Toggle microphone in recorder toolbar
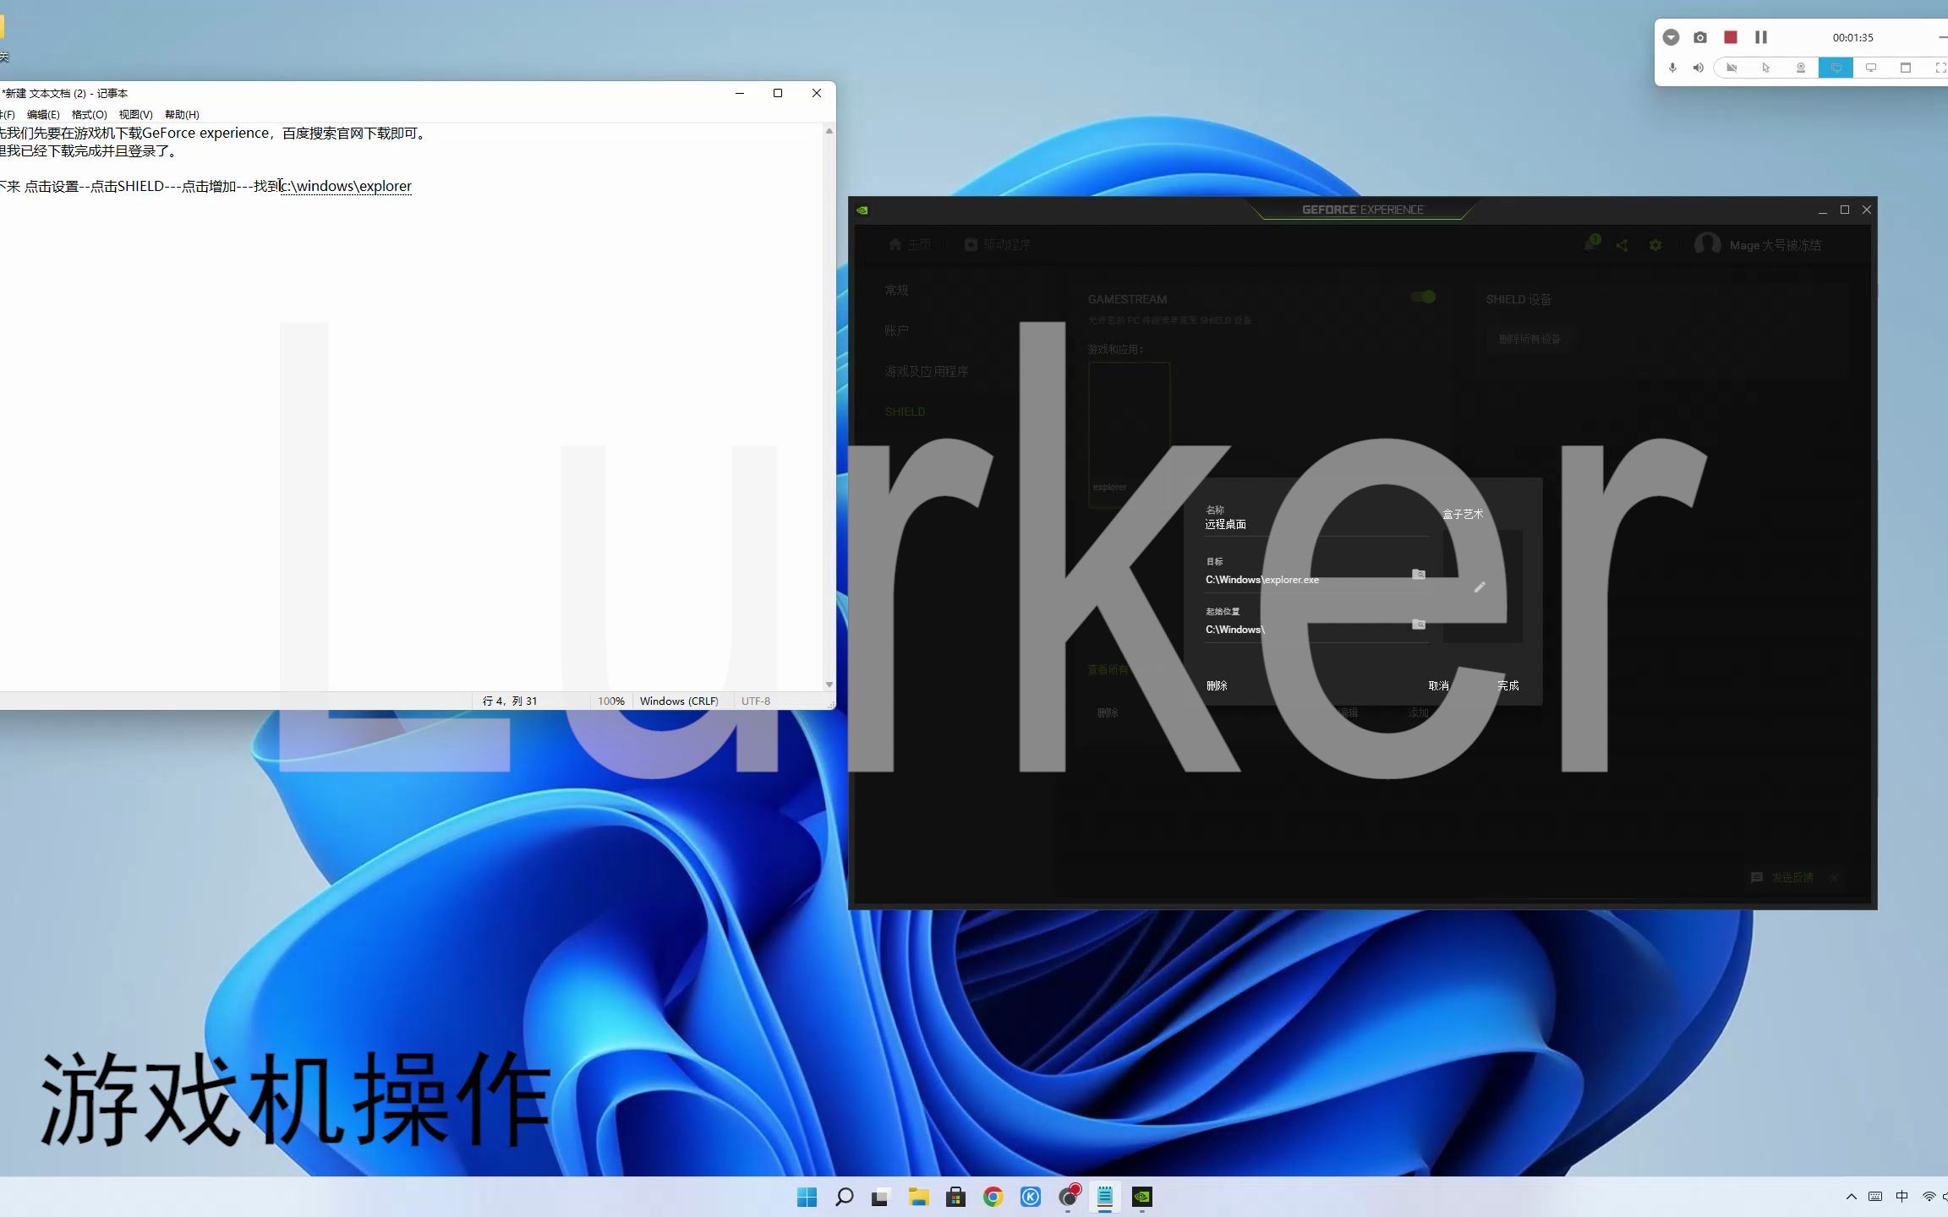Image resolution: width=1948 pixels, height=1217 pixels. point(1672,68)
